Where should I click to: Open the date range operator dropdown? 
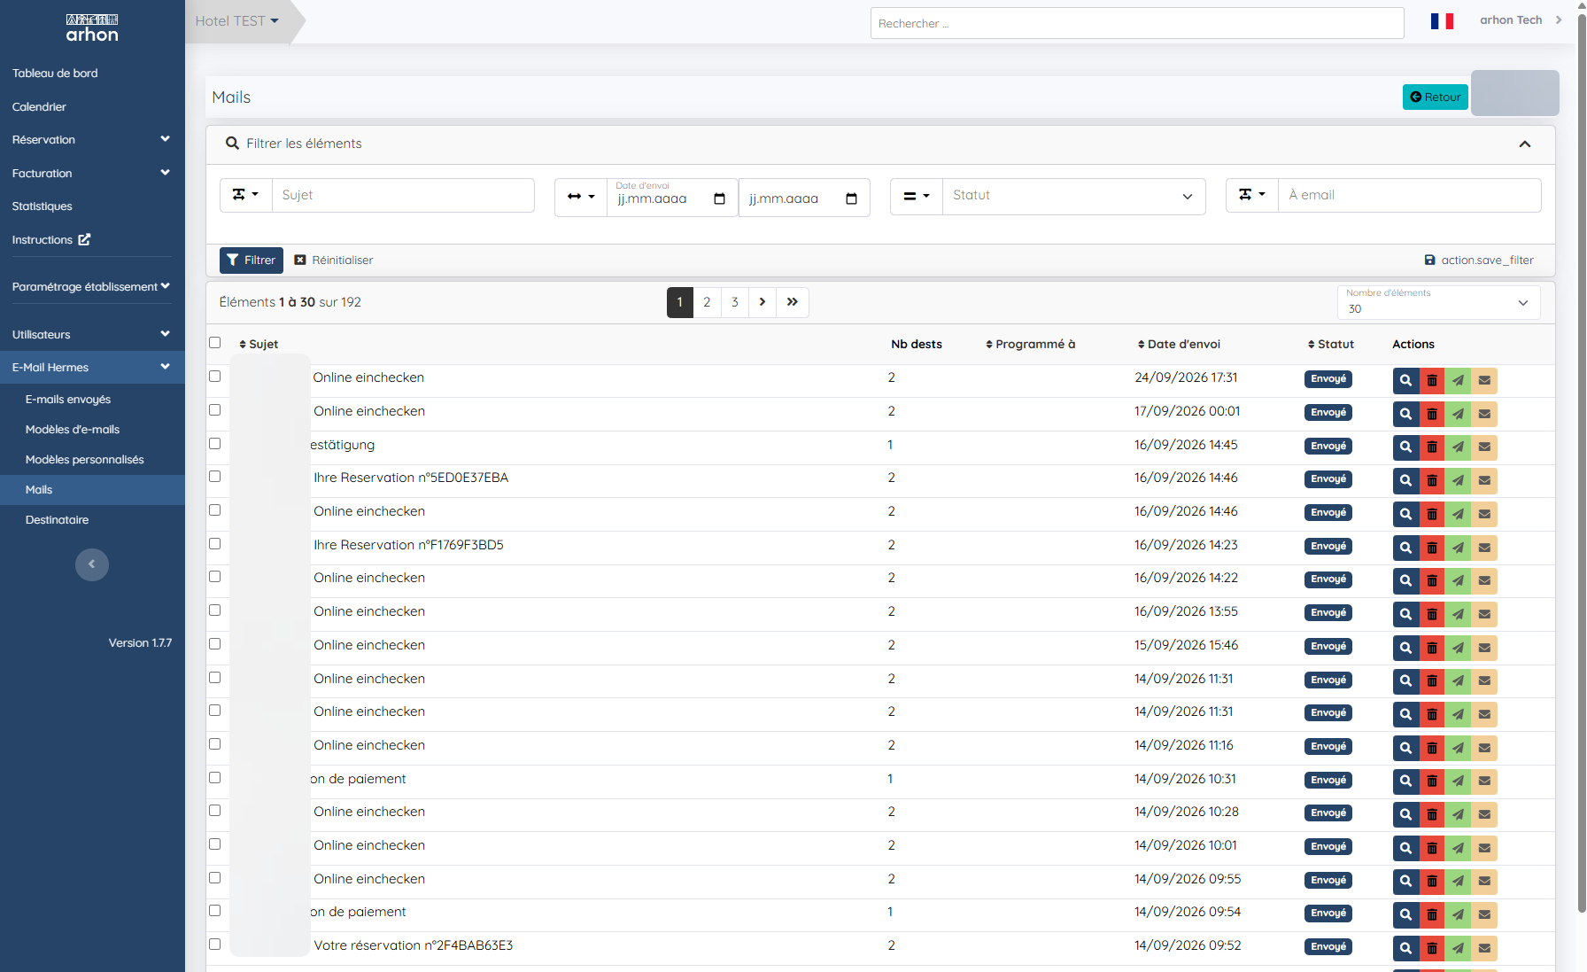pyautogui.click(x=581, y=197)
